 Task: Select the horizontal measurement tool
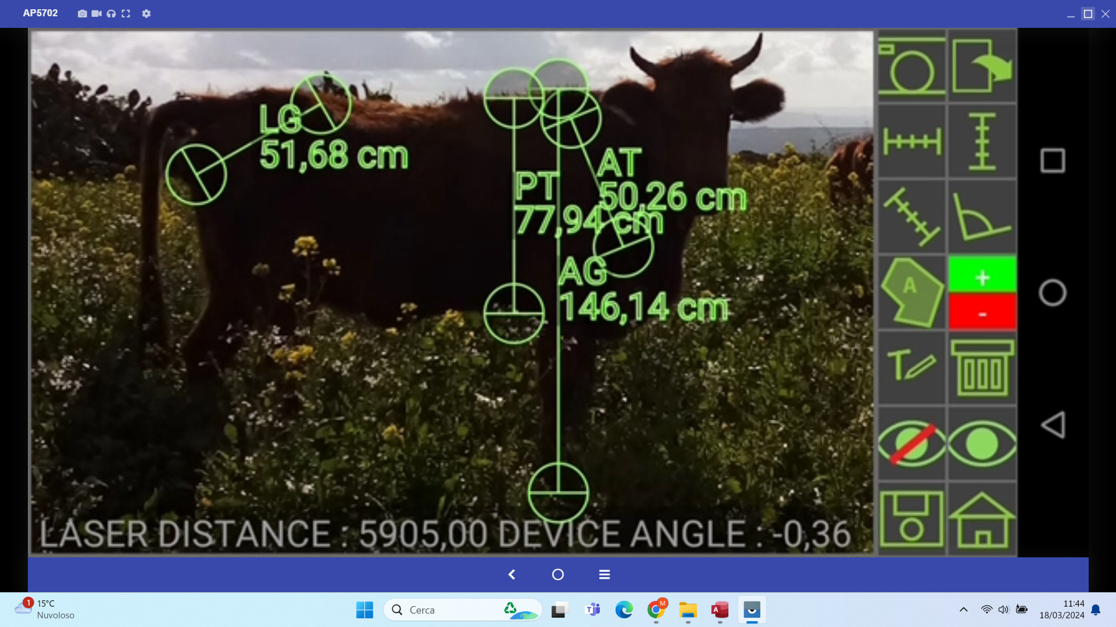pos(911,142)
